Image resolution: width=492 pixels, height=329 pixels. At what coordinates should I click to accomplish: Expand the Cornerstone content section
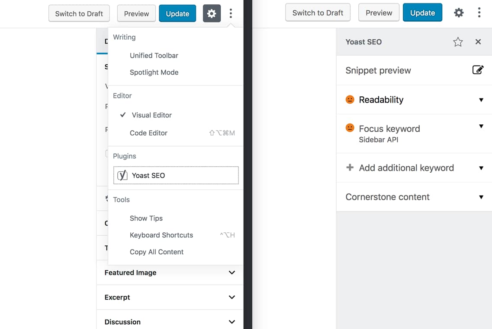(x=481, y=197)
